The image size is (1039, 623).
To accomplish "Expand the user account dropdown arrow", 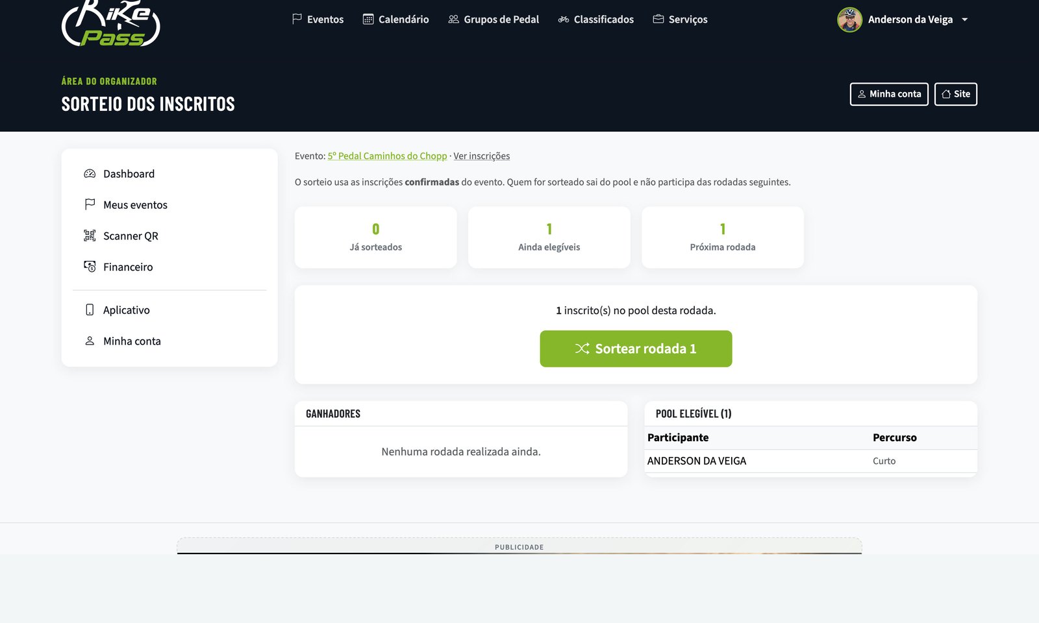I will [x=964, y=19].
